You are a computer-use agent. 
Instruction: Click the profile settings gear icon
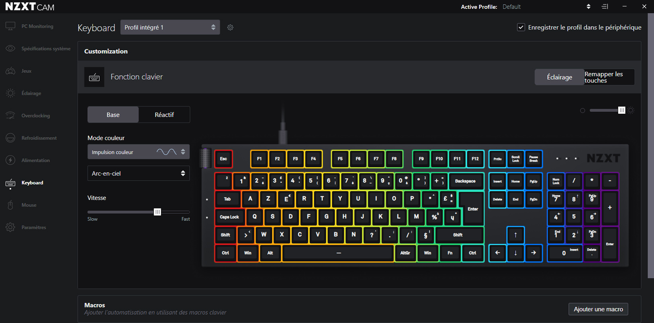pyautogui.click(x=230, y=27)
